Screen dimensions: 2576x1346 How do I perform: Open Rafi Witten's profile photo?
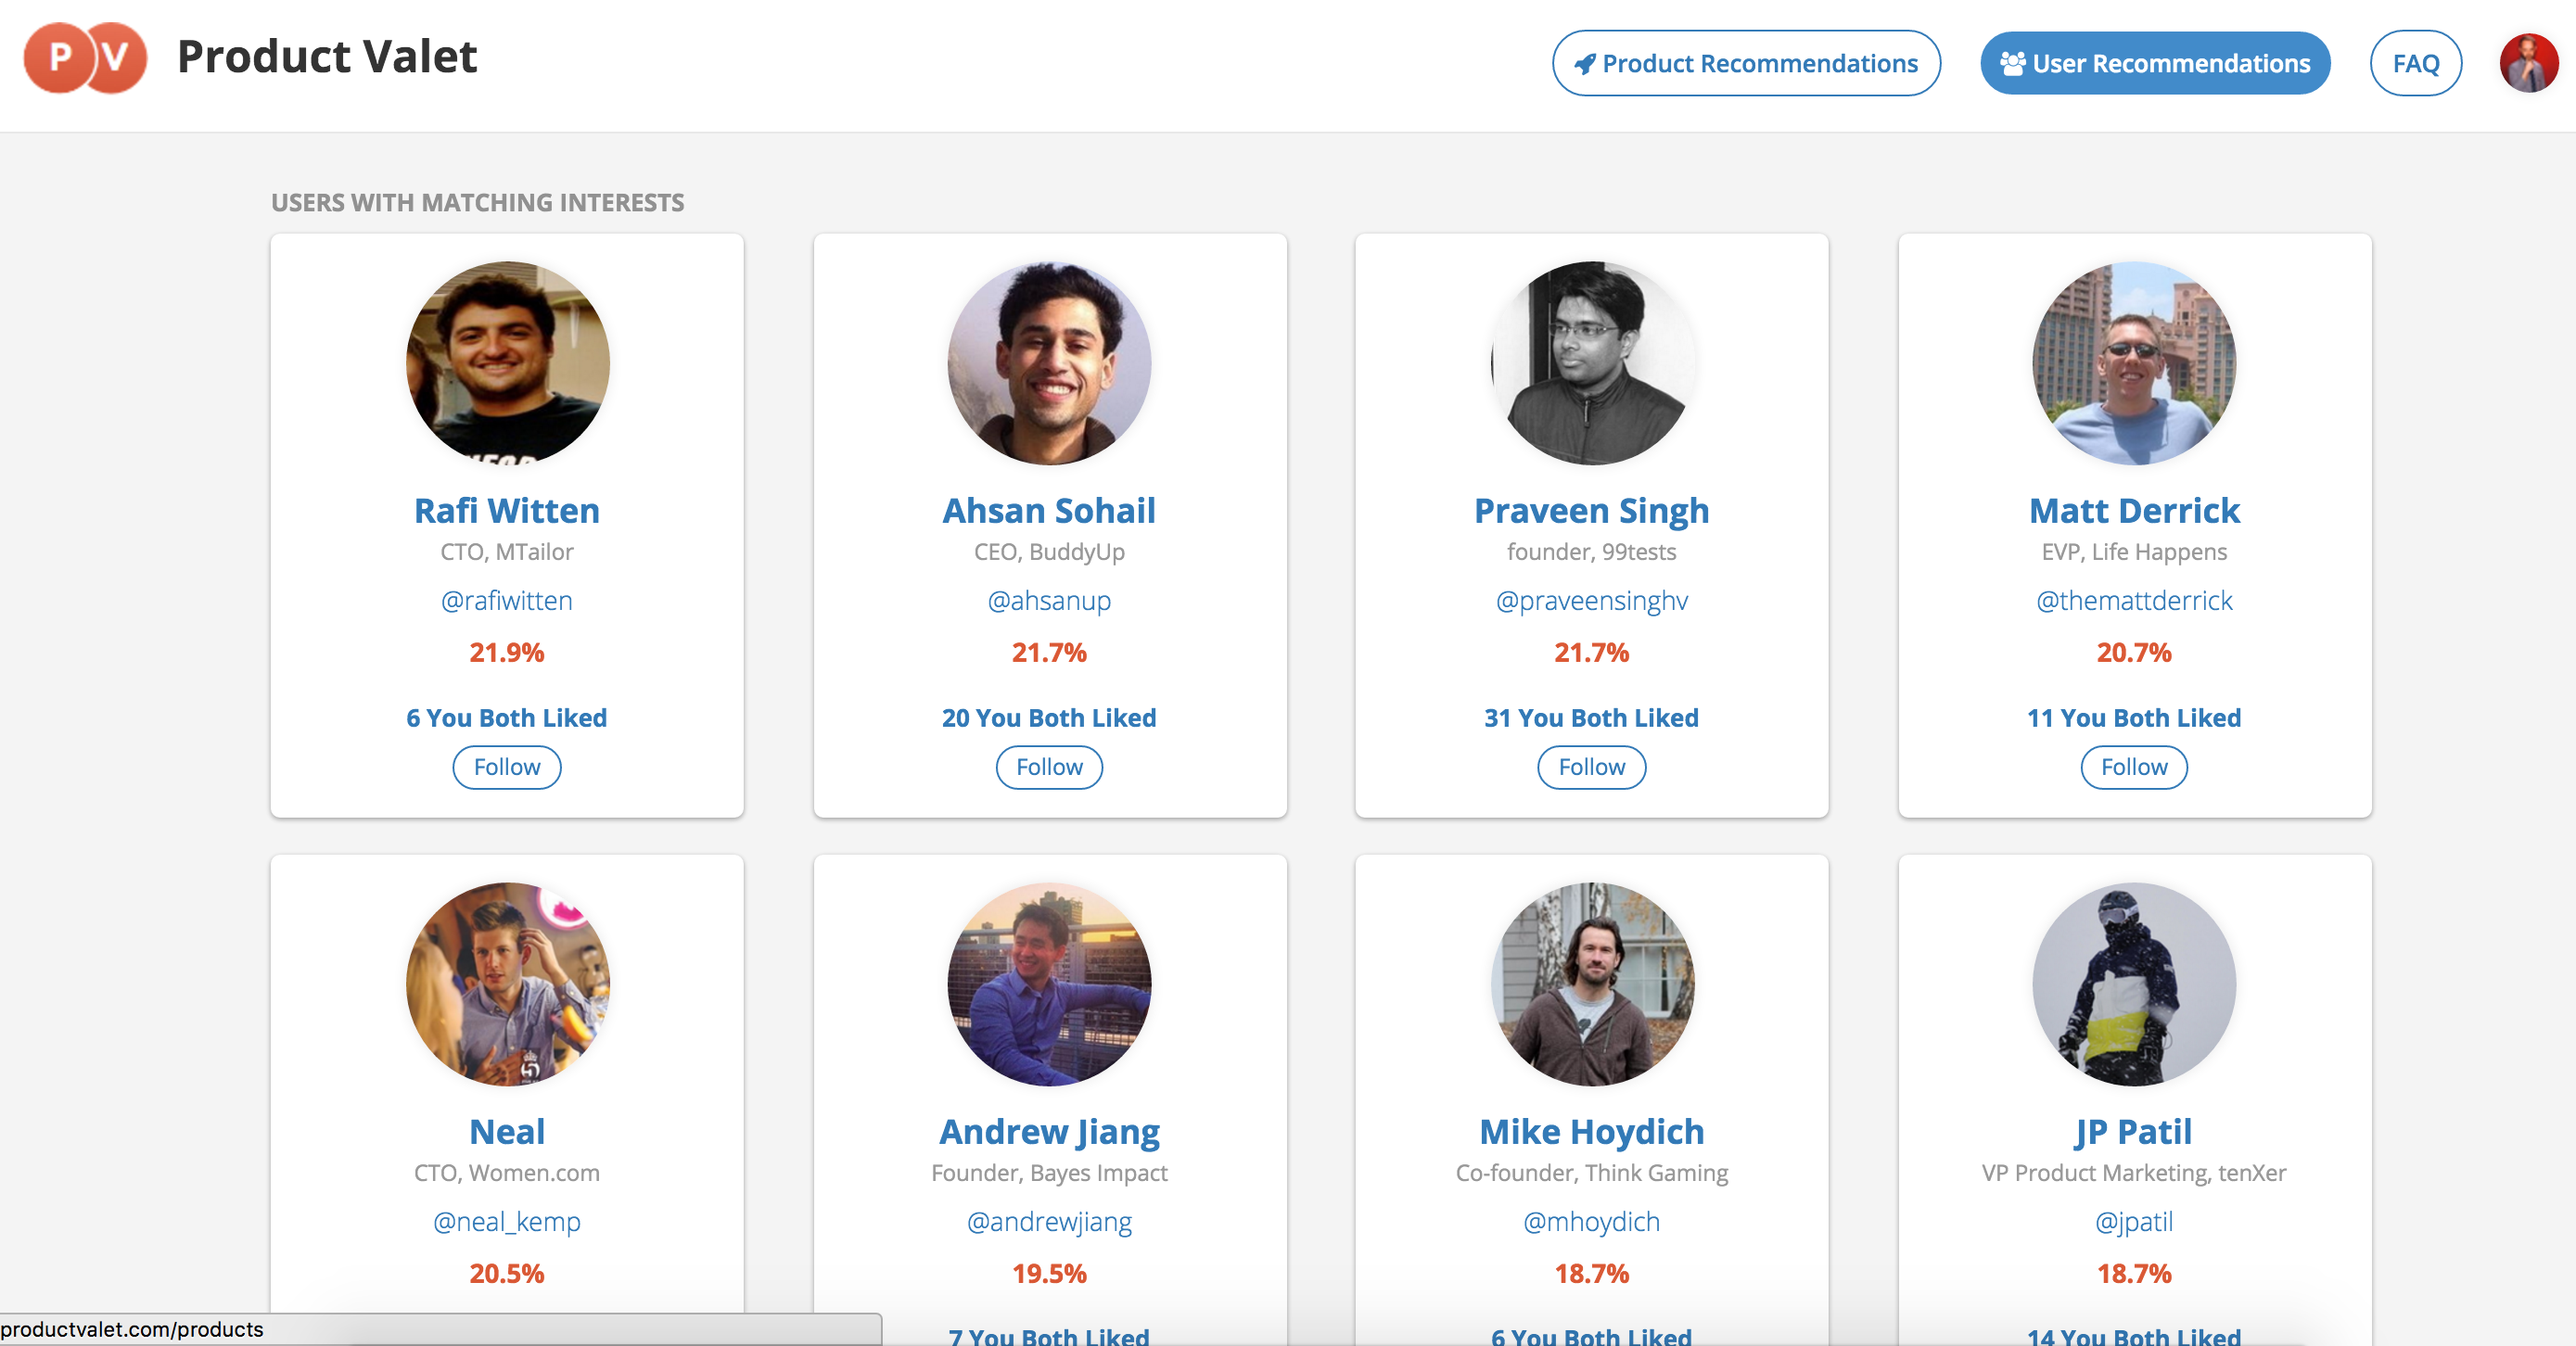pyautogui.click(x=507, y=362)
